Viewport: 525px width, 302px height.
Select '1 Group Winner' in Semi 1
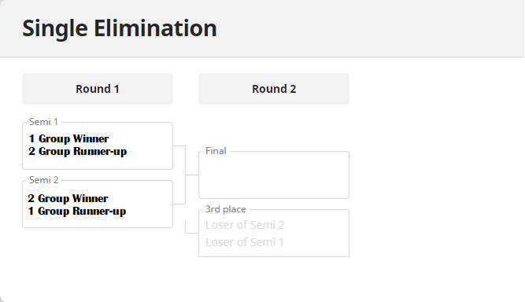click(68, 138)
